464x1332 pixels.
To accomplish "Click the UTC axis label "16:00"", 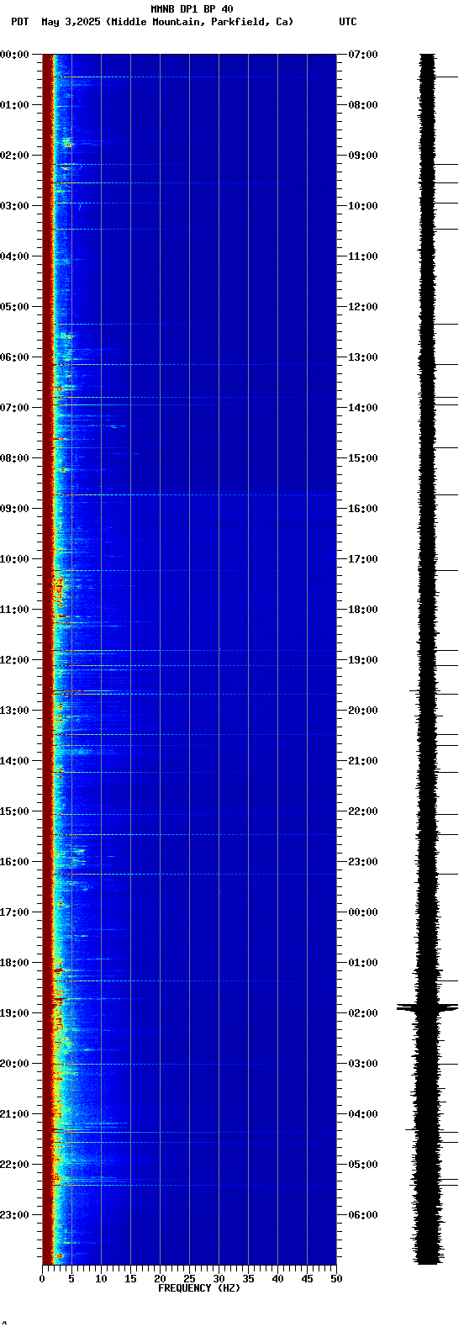I will click(x=362, y=509).
